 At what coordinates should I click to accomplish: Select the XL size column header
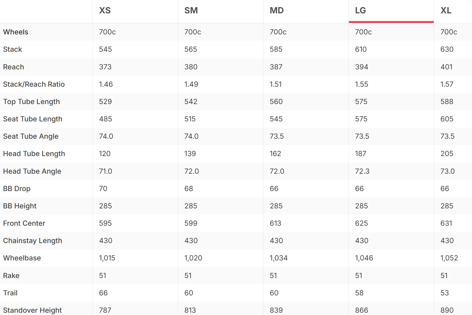[x=446, y=11]
